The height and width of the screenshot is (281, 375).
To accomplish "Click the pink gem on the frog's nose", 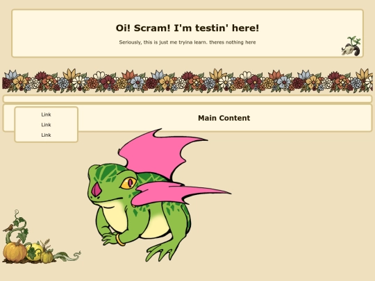I will click(97, 189).
